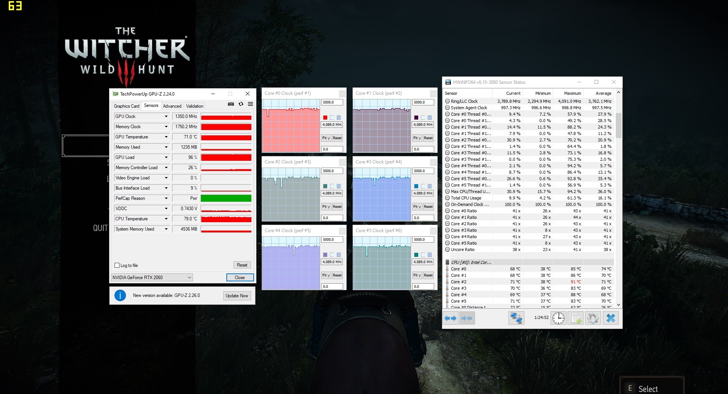The height and width of the screenshot is (394, 728).
Task: Click the blue info icon in the update notice
Action: (x=120, y=295)
